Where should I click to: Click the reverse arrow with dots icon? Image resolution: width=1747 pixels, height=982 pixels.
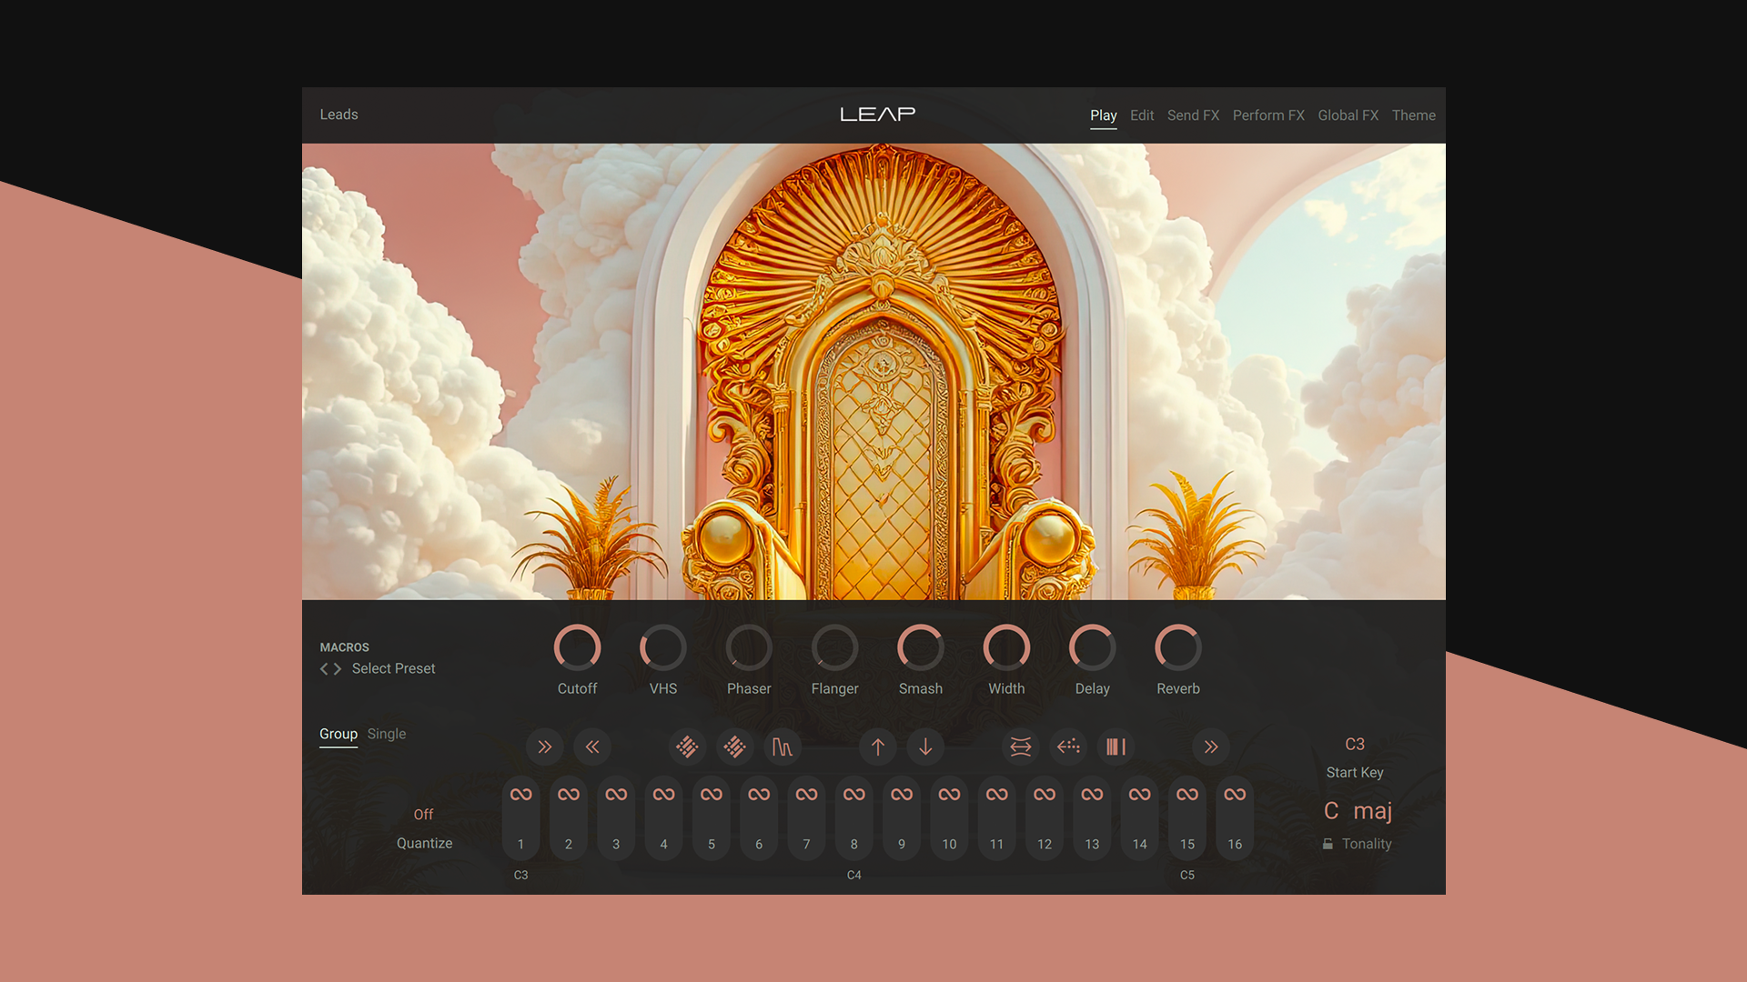(1068, 747)
